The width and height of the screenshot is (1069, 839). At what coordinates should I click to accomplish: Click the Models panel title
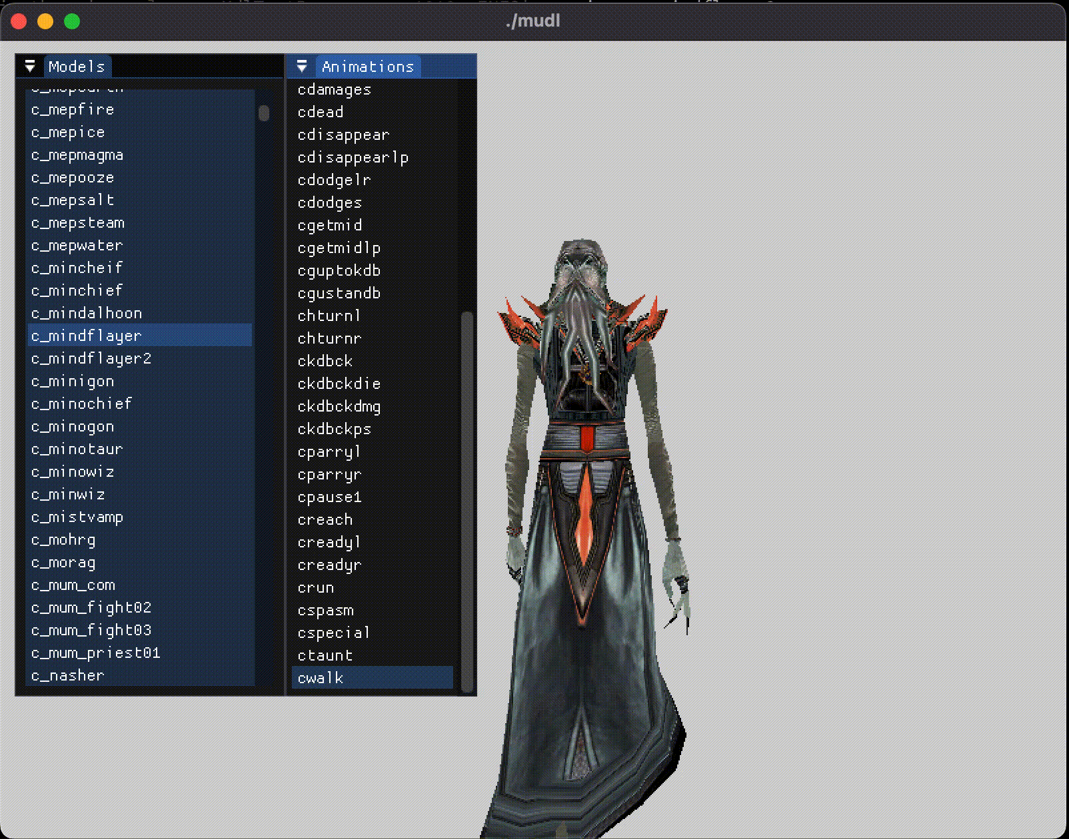77,67
